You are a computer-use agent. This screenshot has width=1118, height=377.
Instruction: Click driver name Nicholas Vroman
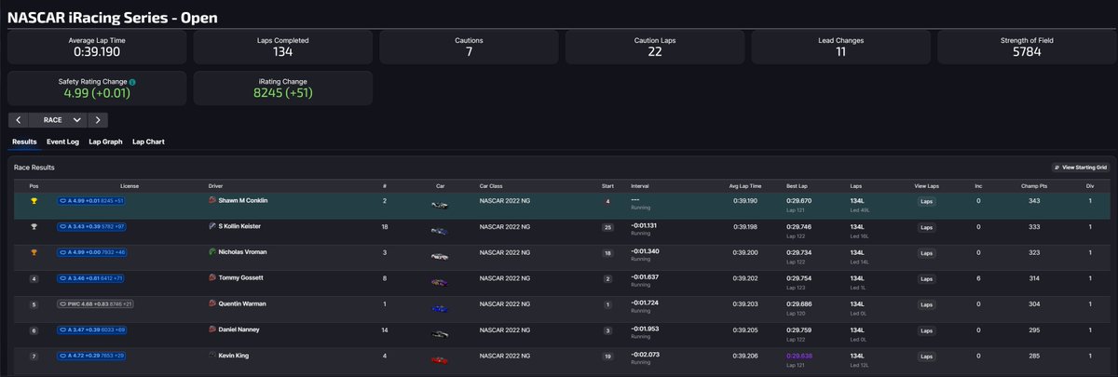240,252
